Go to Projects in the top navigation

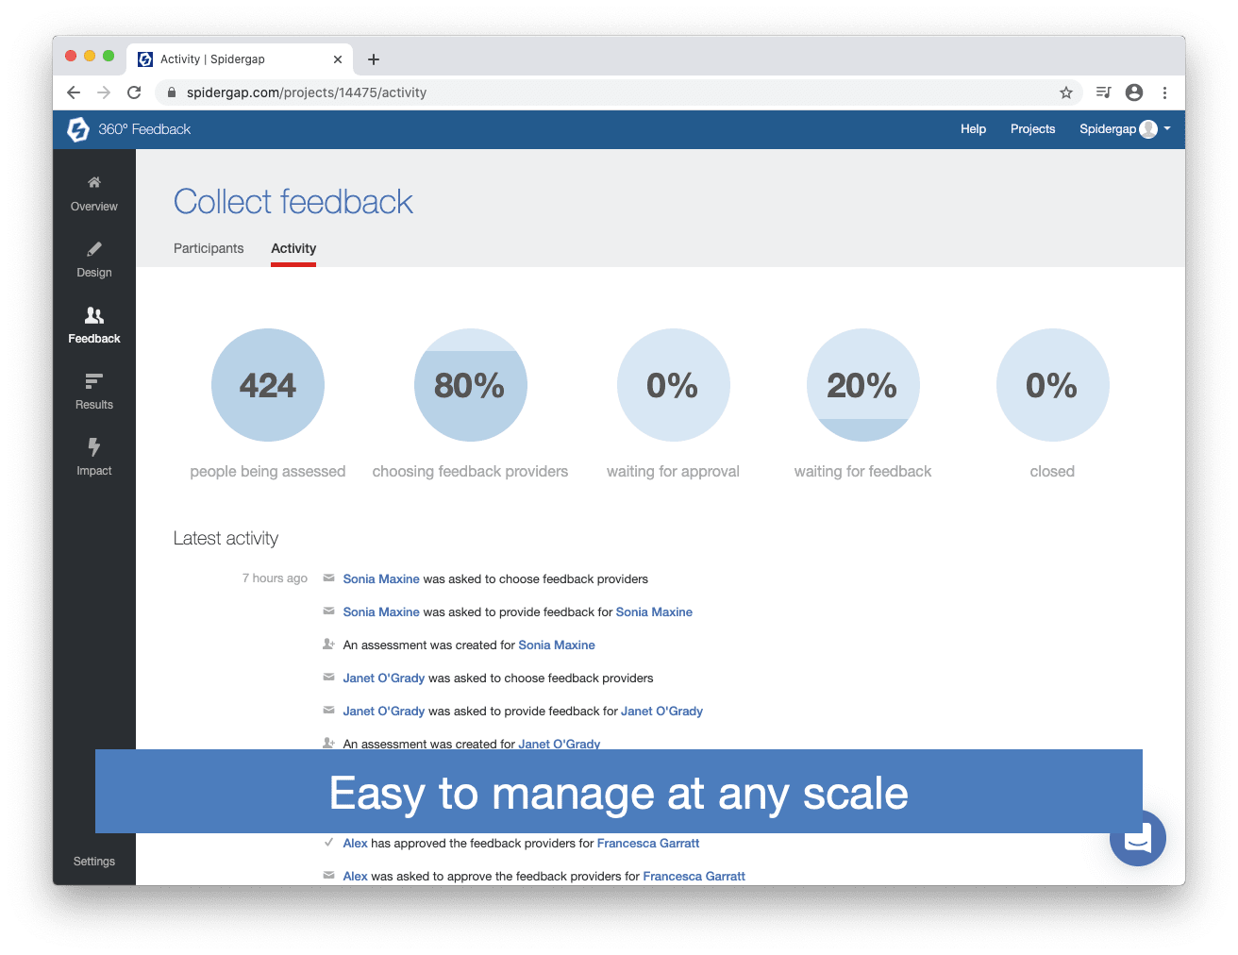[x=1032, y=129]
